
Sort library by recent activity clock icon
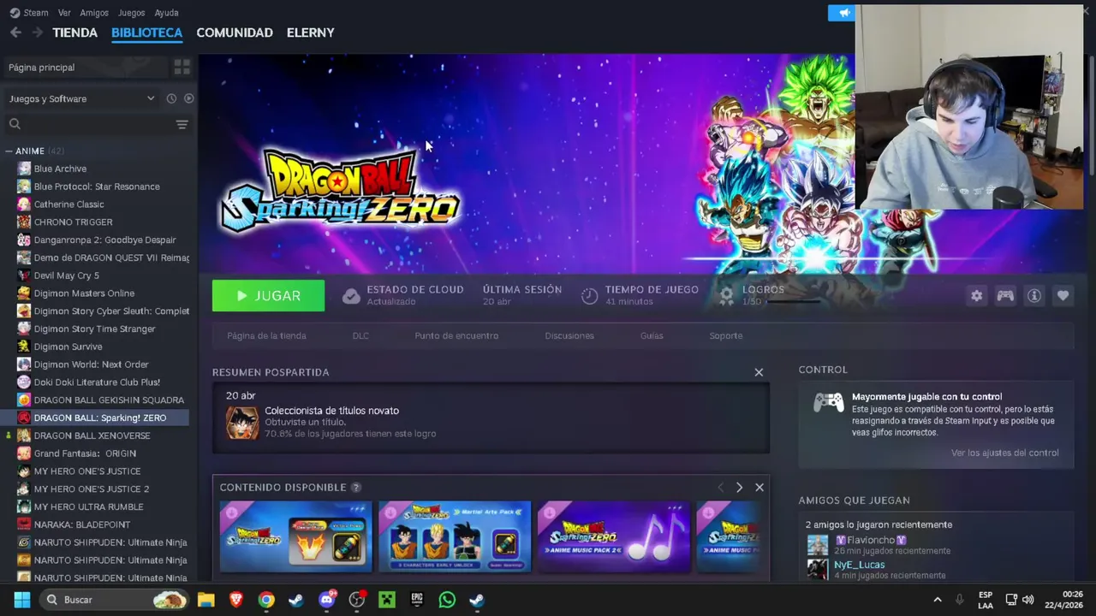(x=171, y=98)
